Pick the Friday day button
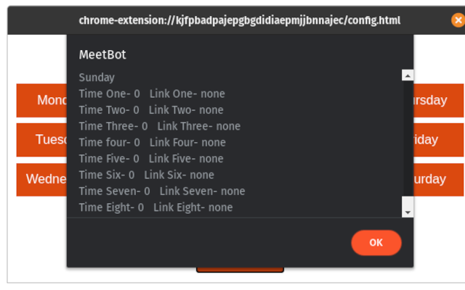This screenshot has width=465, height=290. [x=438, y=140]
